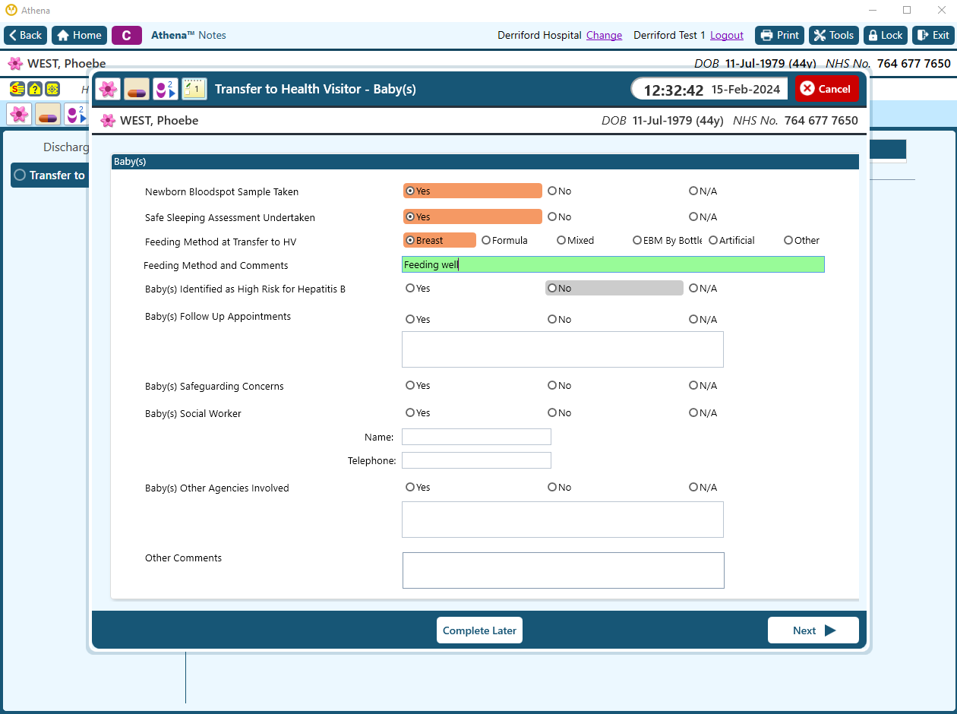957x714 pixels.
Task: Select Yes for Baby(s) Social Worker
Action: (x=418, y=413)
